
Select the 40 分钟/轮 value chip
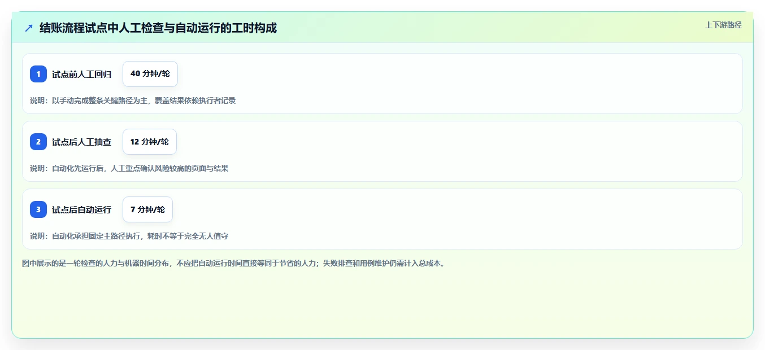[150, 74]
